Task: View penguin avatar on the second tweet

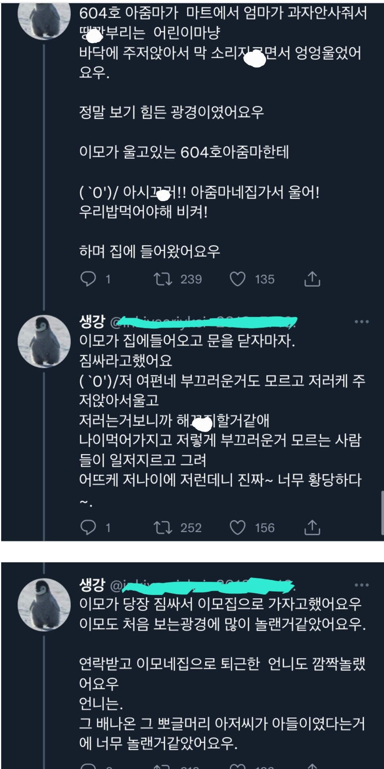Action: [44, 341]
